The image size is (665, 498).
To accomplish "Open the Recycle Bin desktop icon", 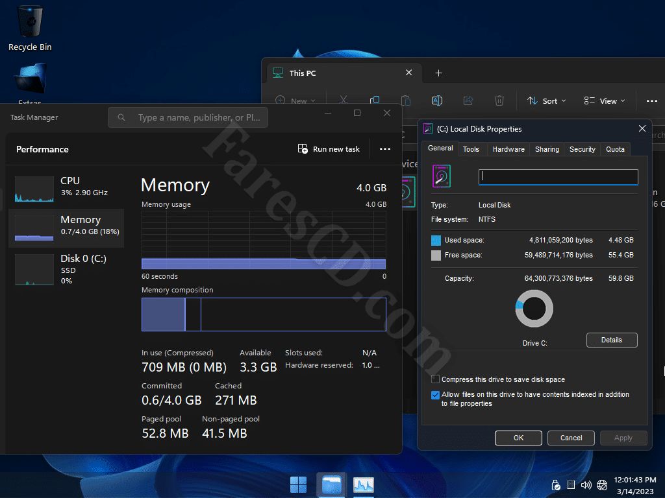I will point(30,29).
